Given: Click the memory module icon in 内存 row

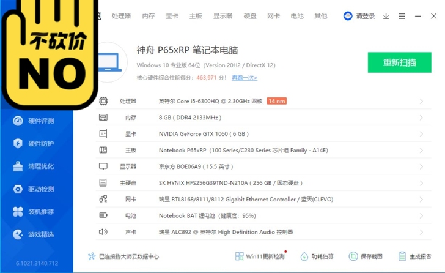Looking at the screenshot, I should [x=103, y=118].
